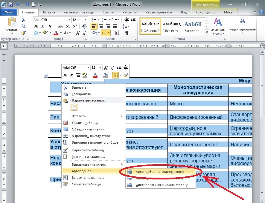Toggle superscript x² button
Viewport: 265px width, 203px height.
[x=74, y=26]
